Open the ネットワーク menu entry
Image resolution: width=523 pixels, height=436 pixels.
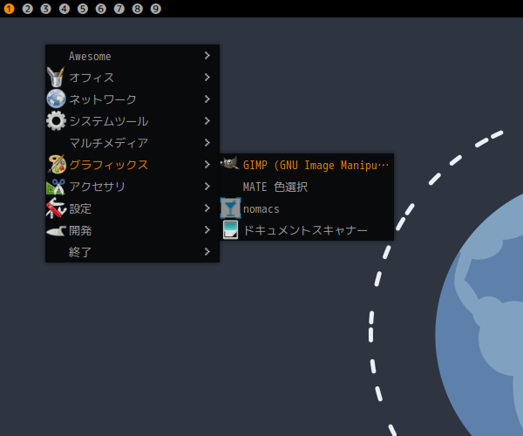[x=132, y=99]
